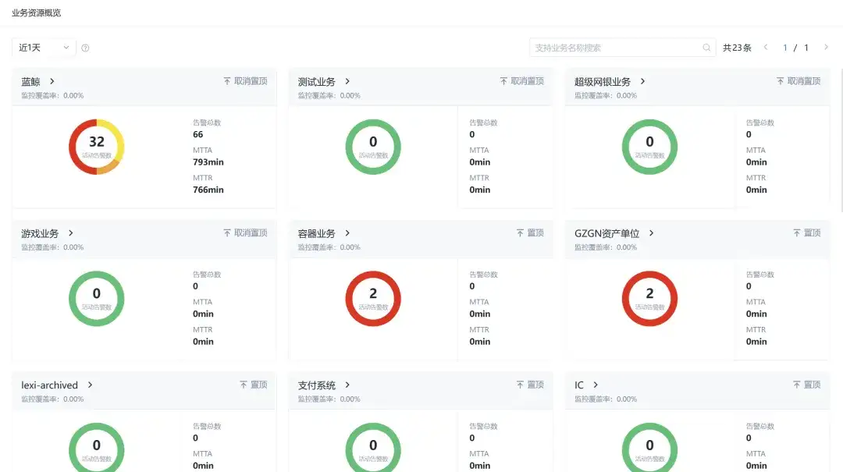Expand lexi-archived card chevron arrow
Viewport: 843px width, 472px height.
[x=90, y=385]
